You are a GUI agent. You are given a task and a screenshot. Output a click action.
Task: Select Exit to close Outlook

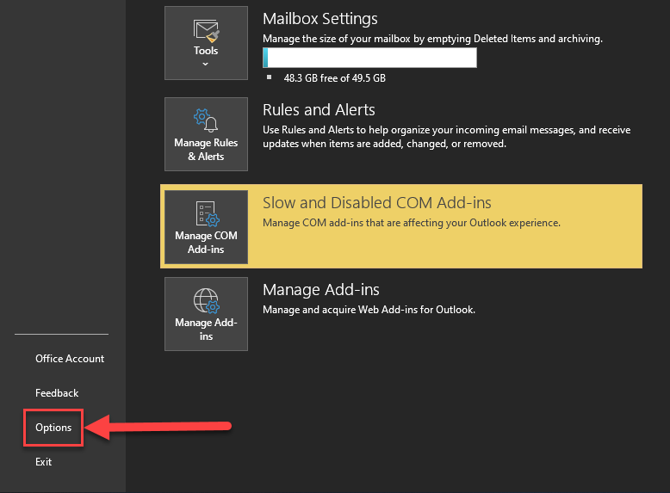pos(44,462)
